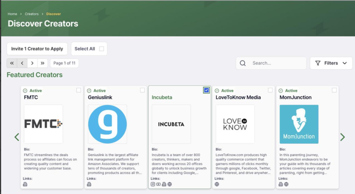Click bio text 'Incubeta is a team of over 800'
Viewport: 355px width, 194px height.
point(176,155)
